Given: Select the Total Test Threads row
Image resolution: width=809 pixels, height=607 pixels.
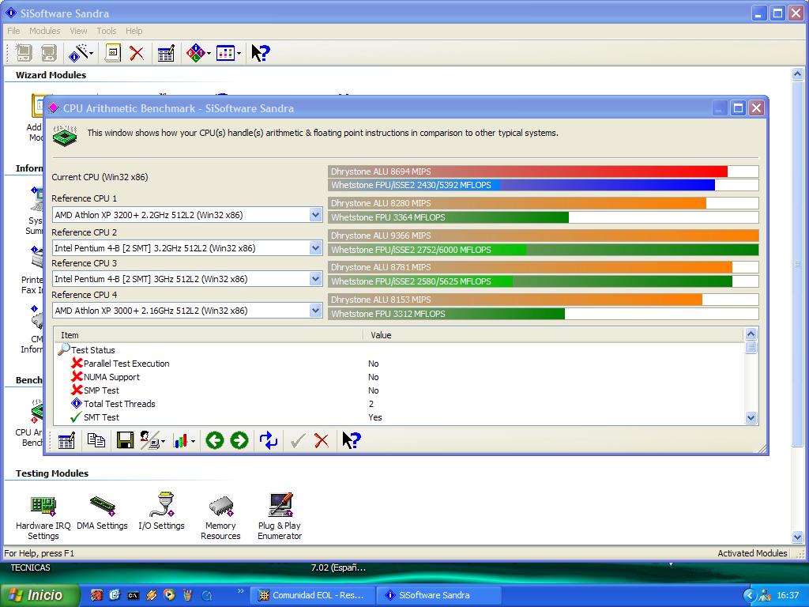Looking at the screenshot, I should click(x=400, y=404).
